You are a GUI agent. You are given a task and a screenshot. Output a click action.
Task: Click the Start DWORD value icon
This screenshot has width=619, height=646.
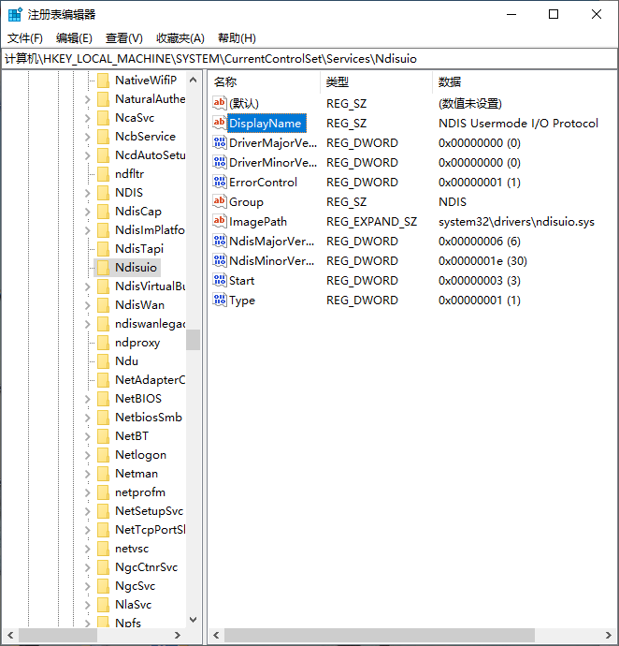[220, 281]
